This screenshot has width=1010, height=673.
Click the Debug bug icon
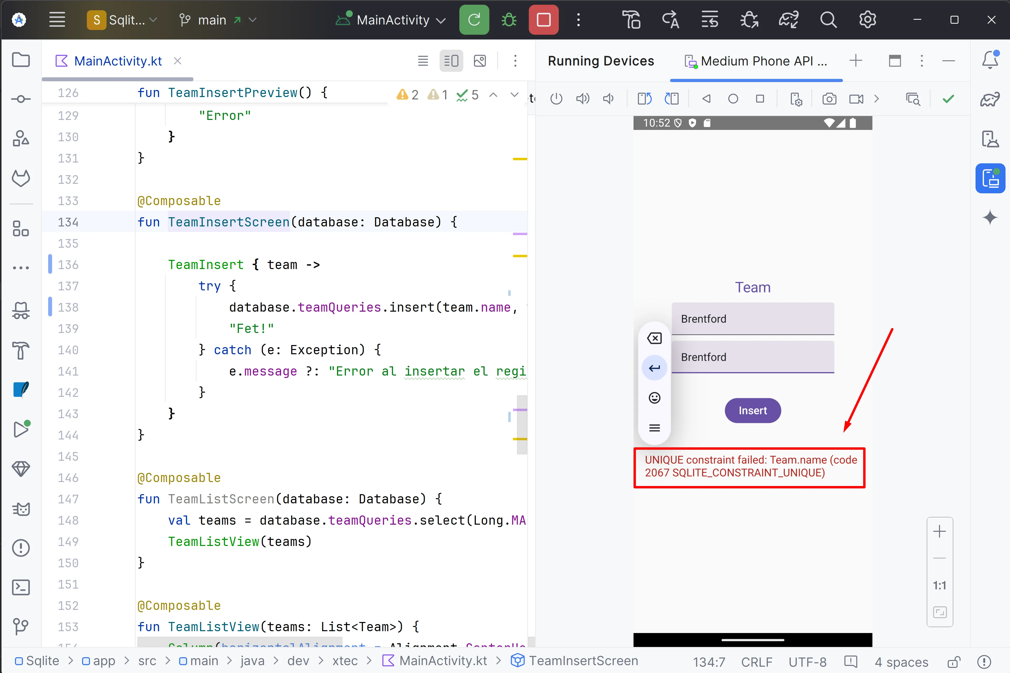tap(509, 20)
